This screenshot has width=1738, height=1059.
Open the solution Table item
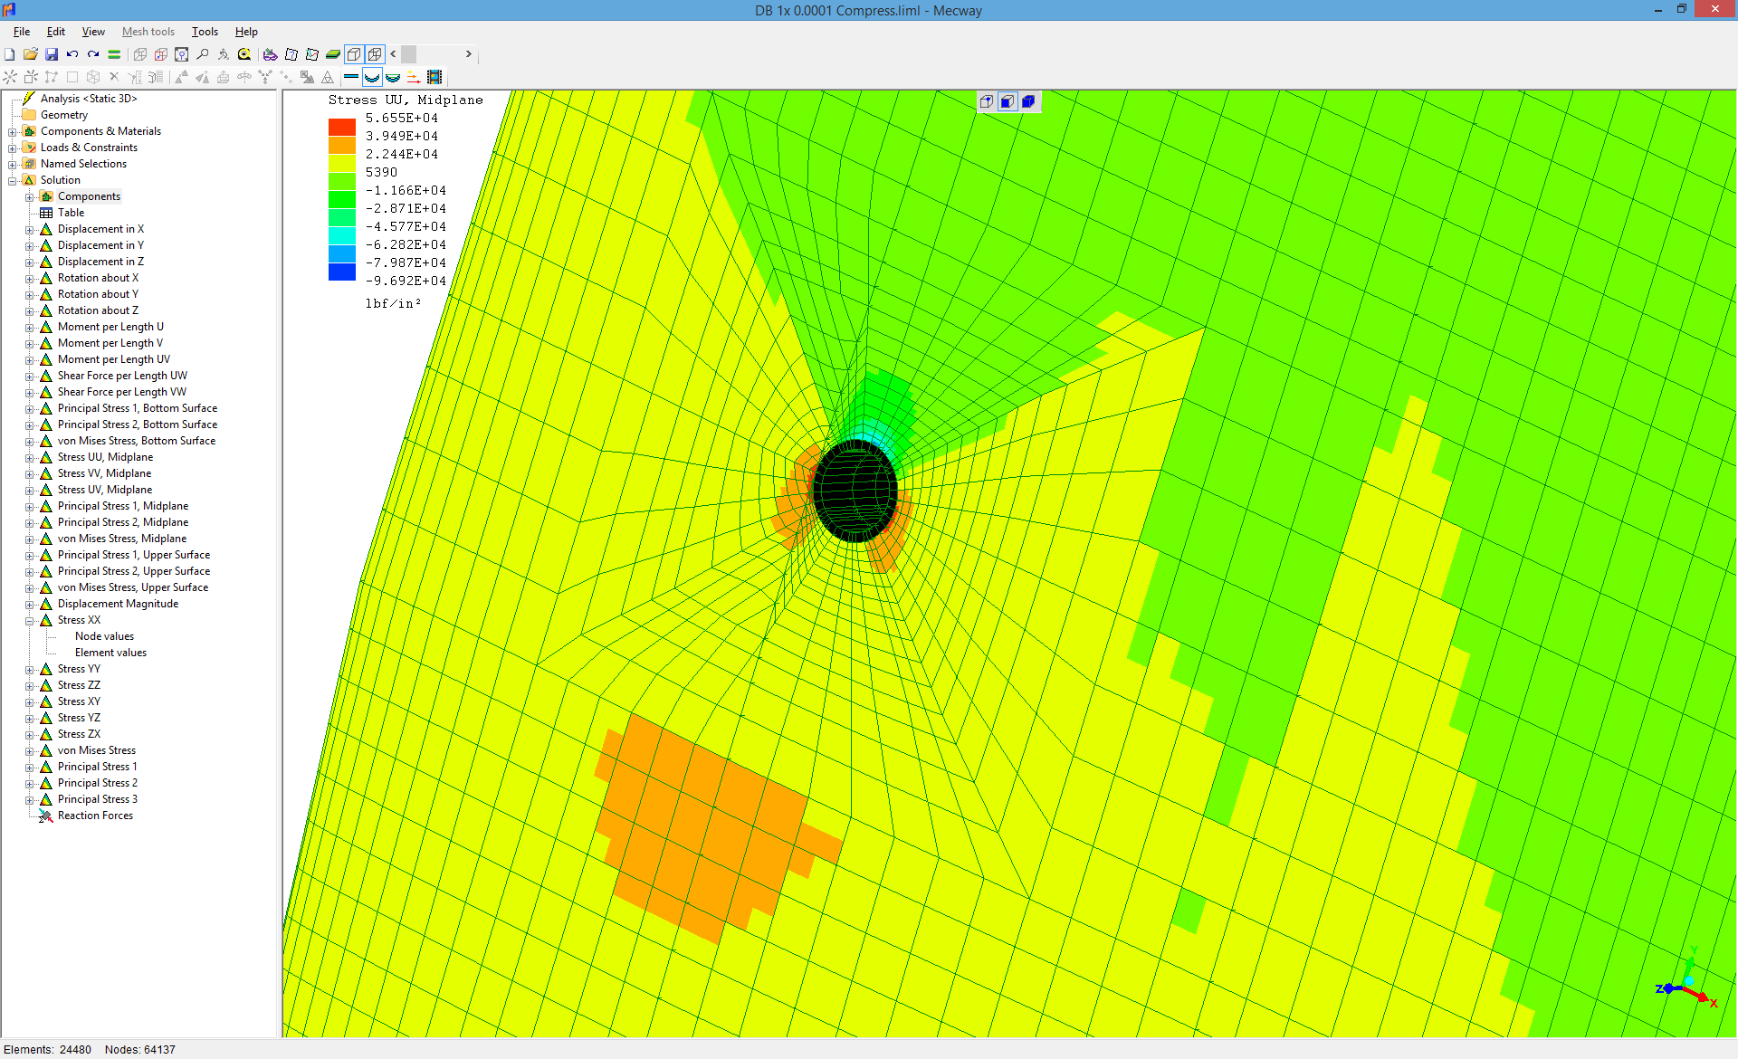point(71,213)
